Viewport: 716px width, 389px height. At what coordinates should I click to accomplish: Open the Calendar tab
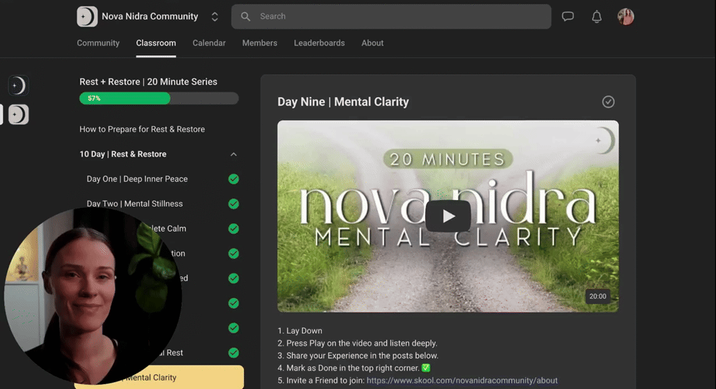(x=208, y=43)
